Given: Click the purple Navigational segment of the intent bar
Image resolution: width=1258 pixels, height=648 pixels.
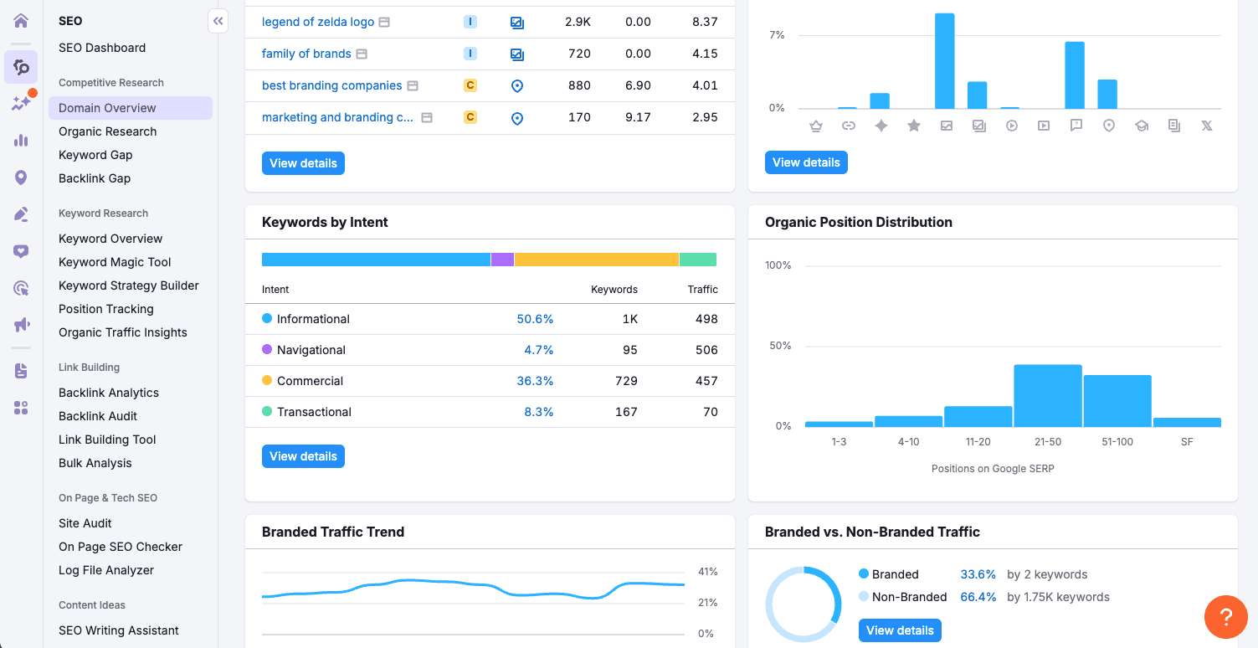Looking at the screenshot, I should point(502,260).
